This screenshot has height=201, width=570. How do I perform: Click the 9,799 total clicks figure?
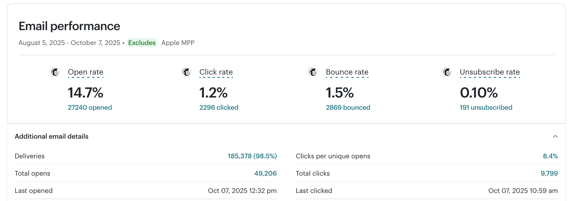coord(549,173)
